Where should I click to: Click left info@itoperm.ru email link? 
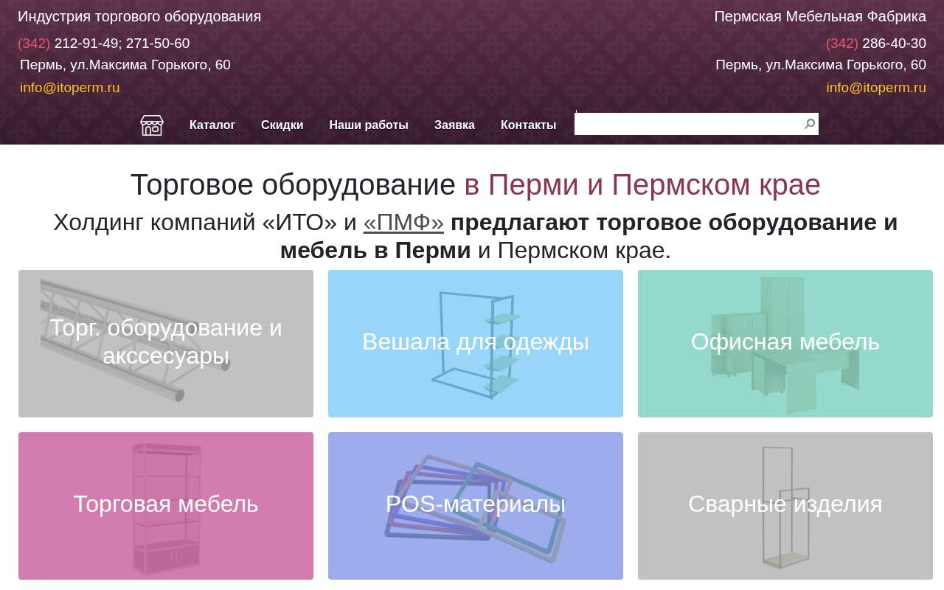[x=69, y=88]
